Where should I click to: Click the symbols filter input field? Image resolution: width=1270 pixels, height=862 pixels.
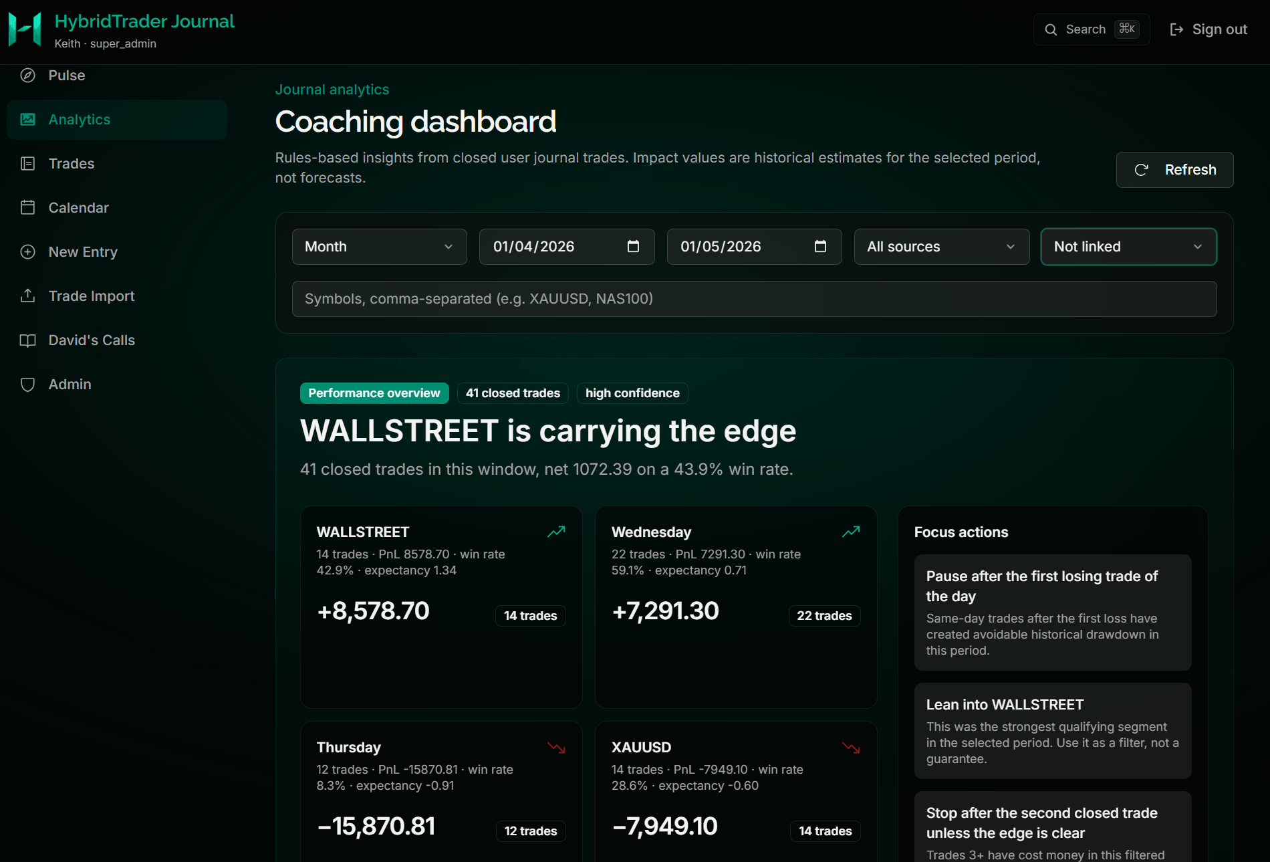point(754,299)
